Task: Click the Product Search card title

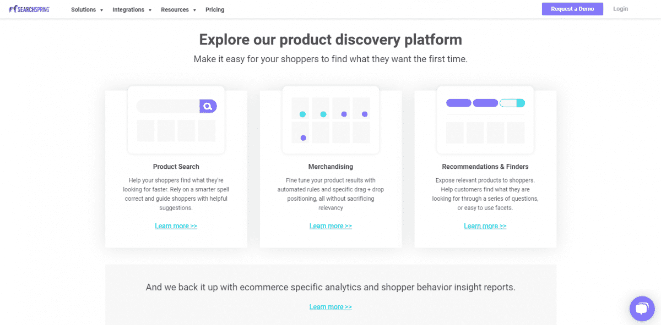Action: [176, 167]
